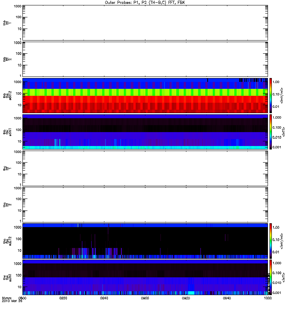Click '<|nT|>' units beside thc scm1 color bar
Screen dimensions: 290x309
283,277
